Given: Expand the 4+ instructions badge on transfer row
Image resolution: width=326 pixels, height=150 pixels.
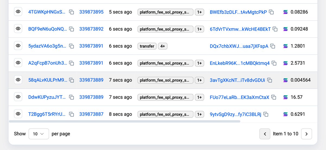Looking at the screenshot, I should pyautogui.click(x=163, y=46).
